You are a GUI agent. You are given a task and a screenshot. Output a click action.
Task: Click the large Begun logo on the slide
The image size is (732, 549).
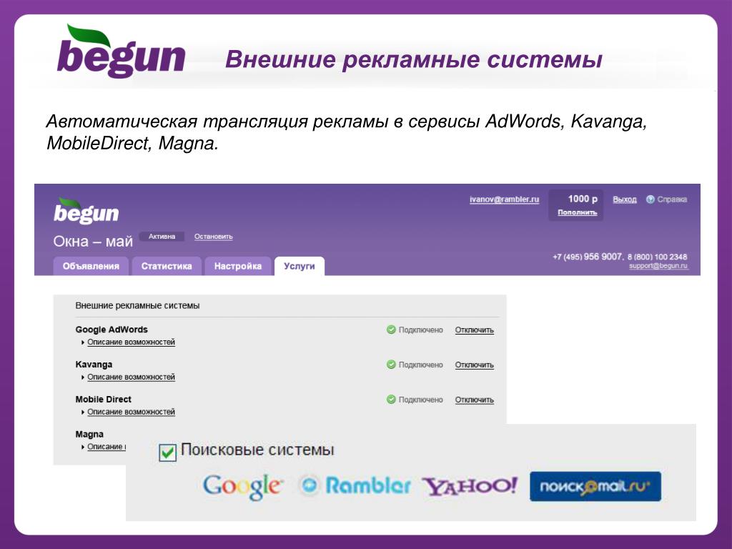tap(121, 51)
